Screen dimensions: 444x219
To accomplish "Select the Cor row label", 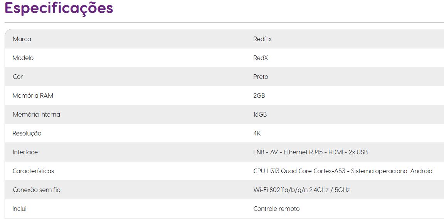I will (x=18, y=77).
